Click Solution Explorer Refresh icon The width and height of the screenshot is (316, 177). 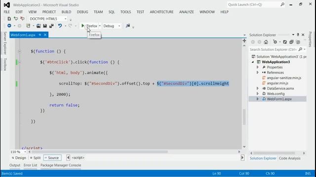285,42
